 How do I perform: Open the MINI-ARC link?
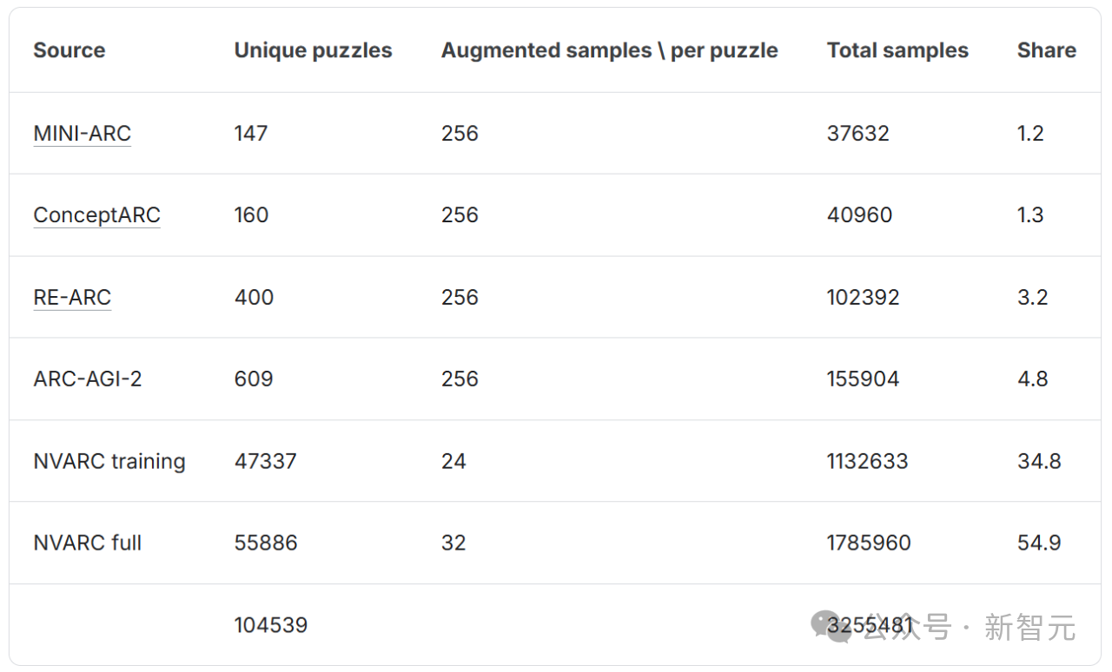[83, 134]
